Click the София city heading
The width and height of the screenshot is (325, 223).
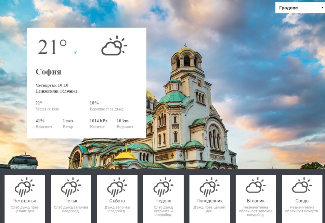pyautogui.click(x=48, y=72)
